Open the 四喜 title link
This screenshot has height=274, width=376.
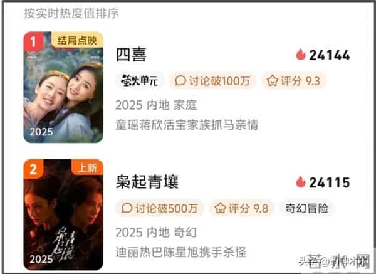click(131, 55)
